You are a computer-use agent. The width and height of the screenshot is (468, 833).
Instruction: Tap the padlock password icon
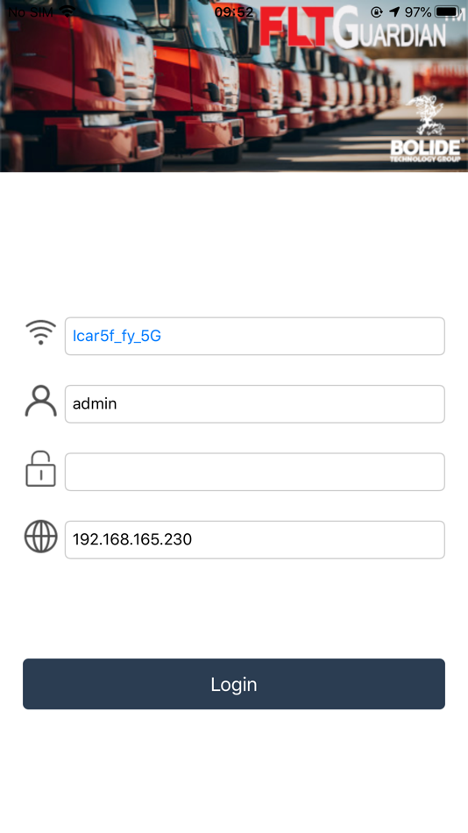click(x=41, y=468)
